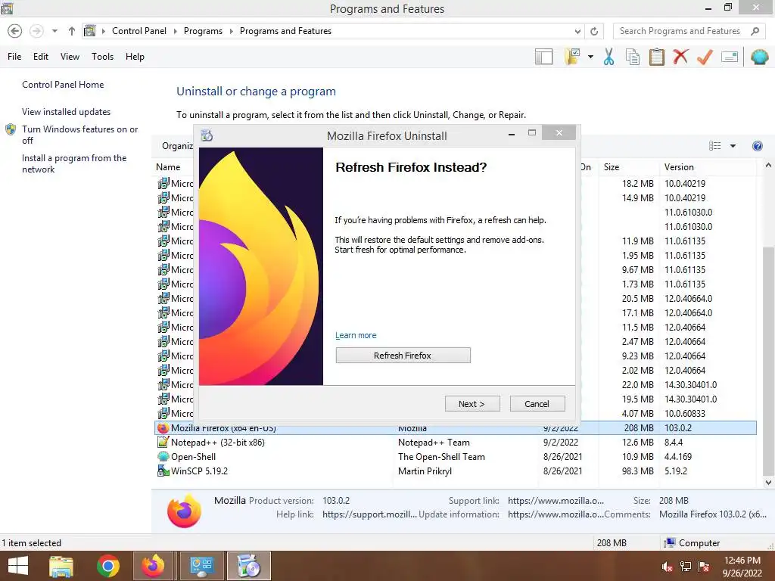Click Next in the uninstall dialog

pos(472,404)
